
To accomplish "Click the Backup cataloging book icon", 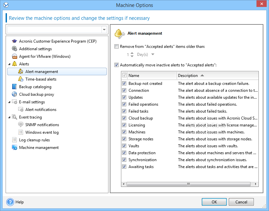I will tap(15, 87).
